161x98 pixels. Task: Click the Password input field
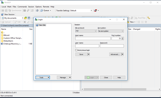click(x=112, y=46)
